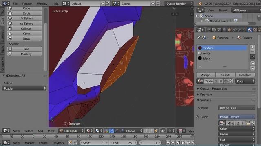Open the Object properties tab
Viewport: 261px width, 146px height.
point(229,30)
